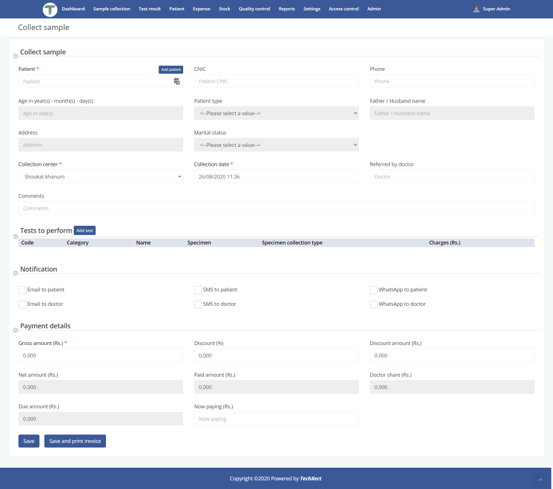
Task: Tick WhatsApp to patient checkbox
Action: (374, 290)
